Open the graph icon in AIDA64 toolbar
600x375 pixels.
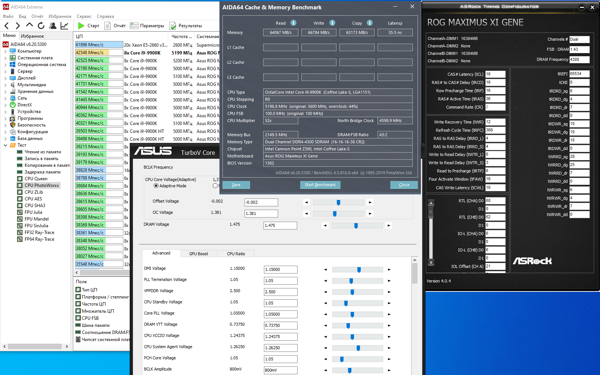[x=64, y=26]
